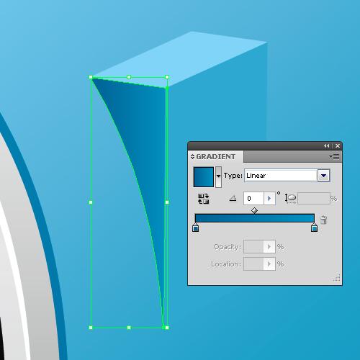360x360 pixels.
Task: Toggle the panel cycle arrows beside GRADIENT
Action: 192,157
